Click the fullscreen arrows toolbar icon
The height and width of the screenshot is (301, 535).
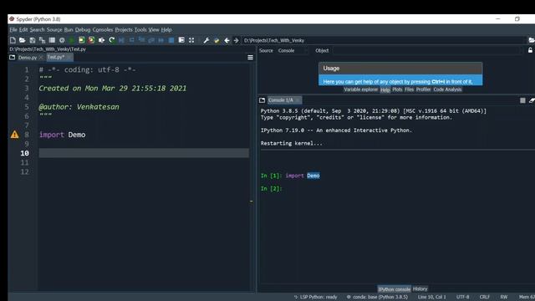tap(191, 40)
